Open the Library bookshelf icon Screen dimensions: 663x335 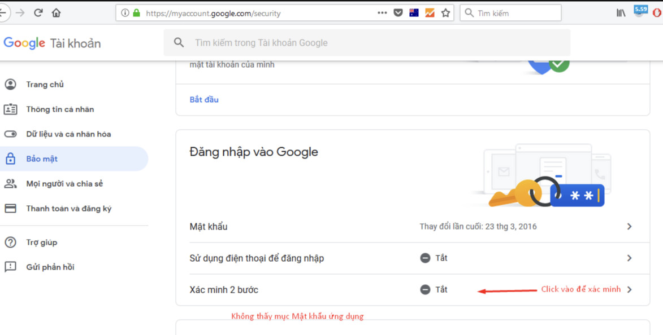point(621,13)
